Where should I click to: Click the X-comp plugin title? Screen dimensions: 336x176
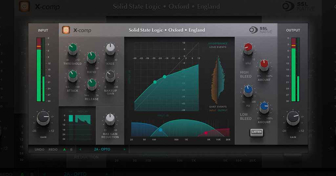point(82,30)
